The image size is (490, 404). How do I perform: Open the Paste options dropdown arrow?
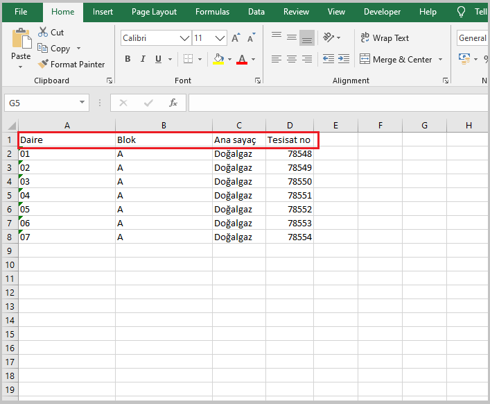pos(21,67)
